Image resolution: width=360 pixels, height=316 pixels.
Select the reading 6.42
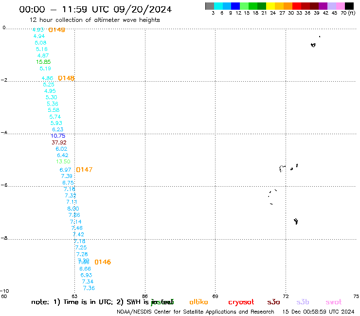63,156
